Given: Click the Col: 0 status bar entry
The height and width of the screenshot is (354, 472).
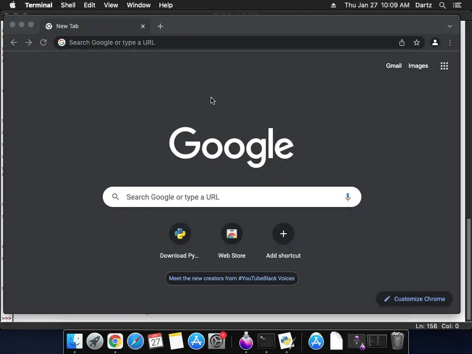Looking at the screenshot, I should pos(450,326).
